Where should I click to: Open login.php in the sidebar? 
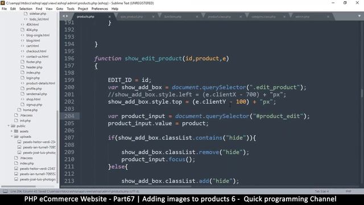[33, 78]
